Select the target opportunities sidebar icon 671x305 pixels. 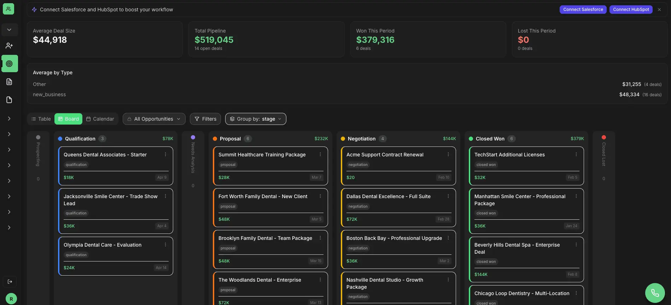10,64
